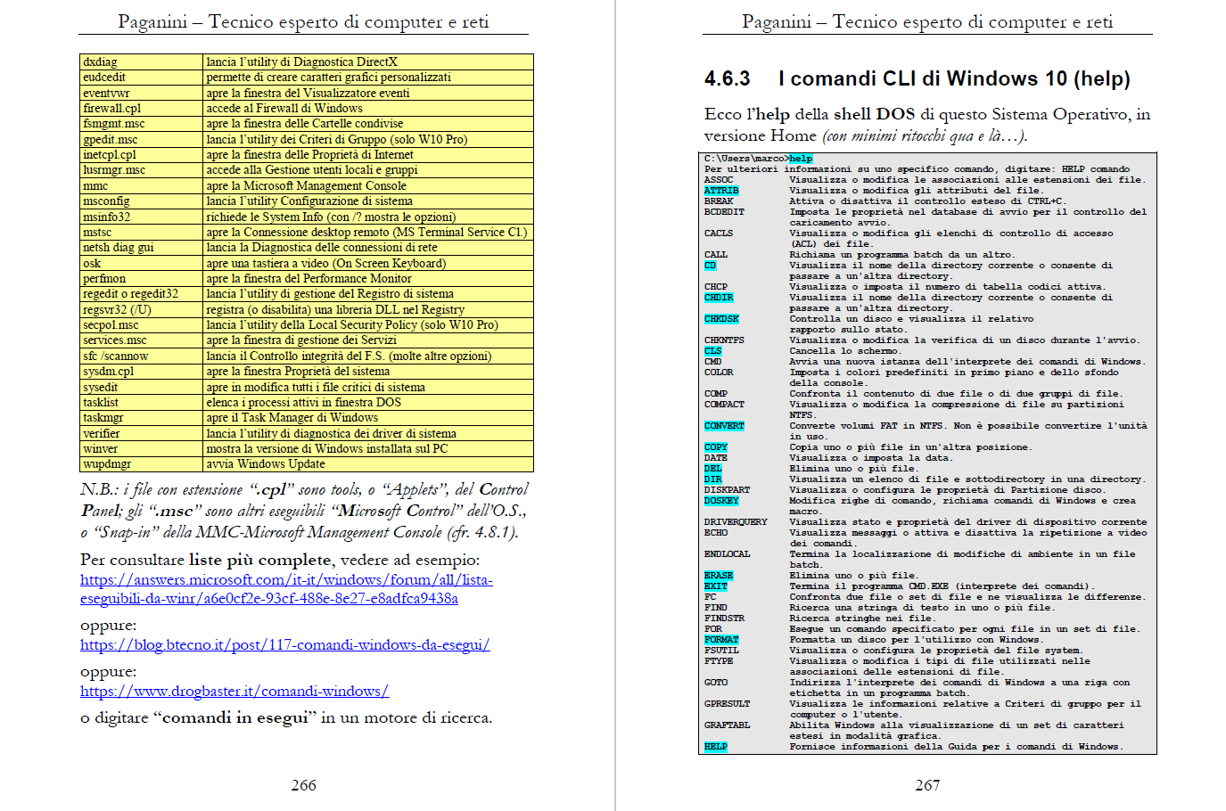Screen dimensions: 1226x811
Task: Open the blog.btecno.it 117-comandi link
Action: pos(285,644)
